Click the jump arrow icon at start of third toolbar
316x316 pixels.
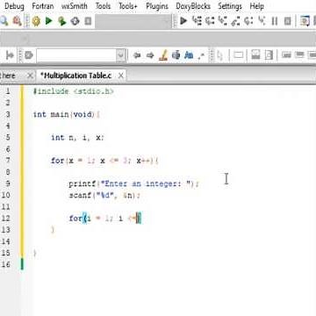(10, 55)
